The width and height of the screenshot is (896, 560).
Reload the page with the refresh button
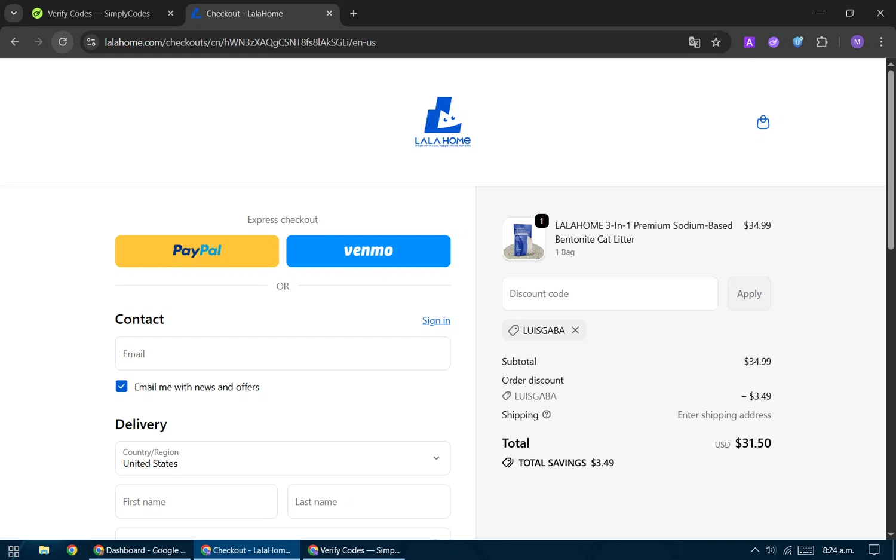[x=63, y=42]
